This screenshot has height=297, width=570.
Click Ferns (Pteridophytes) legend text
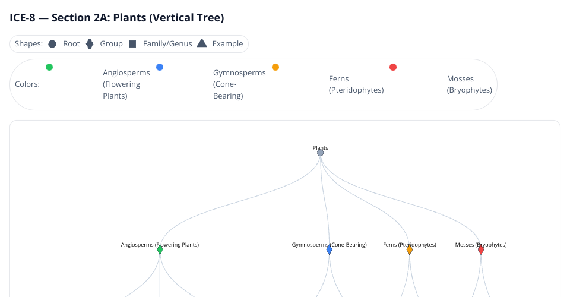[x=356, y=84]
